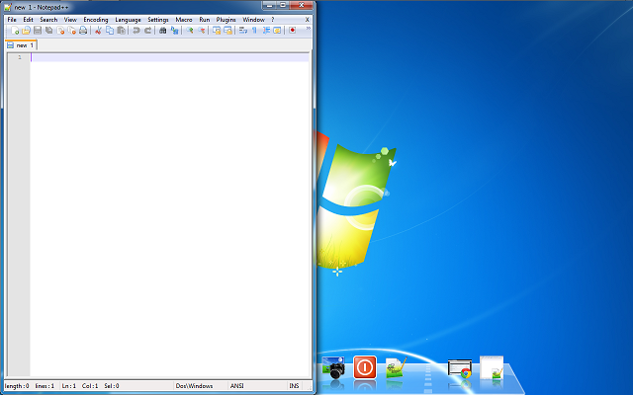This screenshot has height=395, width=633.
Task: Click the Find binoculars icon
Action: pyautogui.click(x=162, y=31)
